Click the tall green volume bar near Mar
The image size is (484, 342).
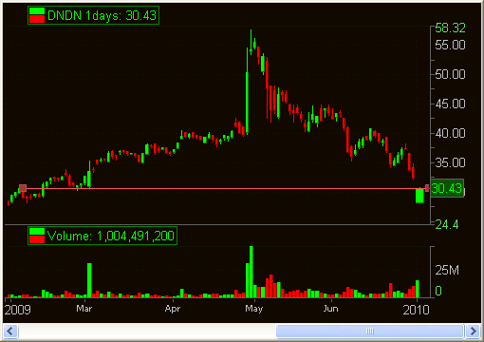(x=89, y=280)
